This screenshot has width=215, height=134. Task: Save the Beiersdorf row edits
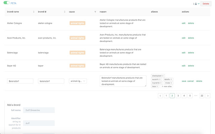point(184,81)
